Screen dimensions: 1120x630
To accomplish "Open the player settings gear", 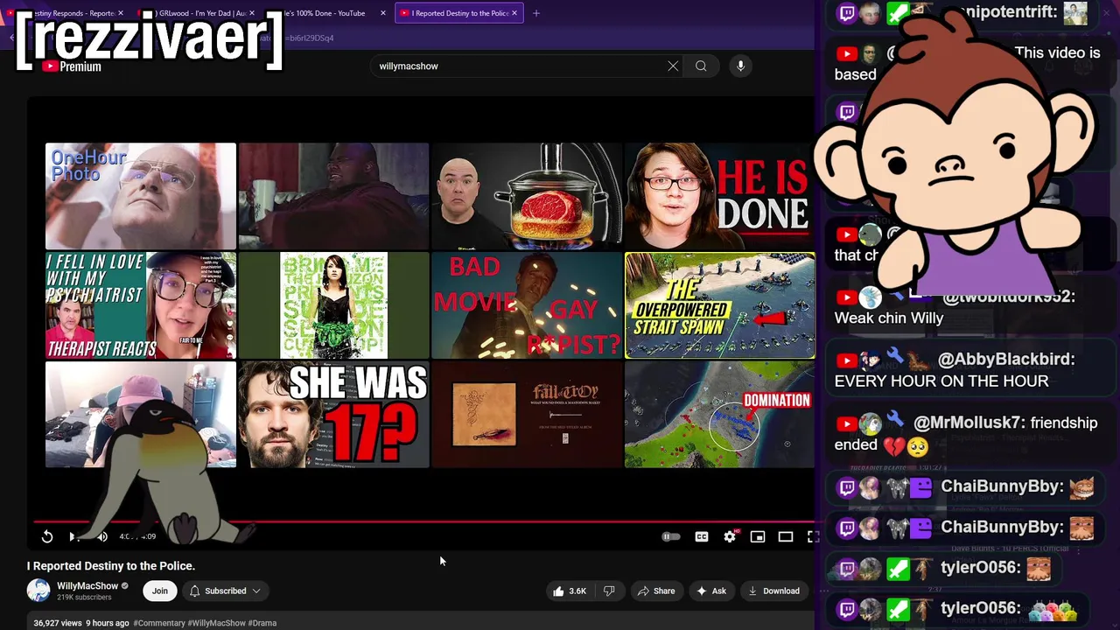I will [730, 536].
